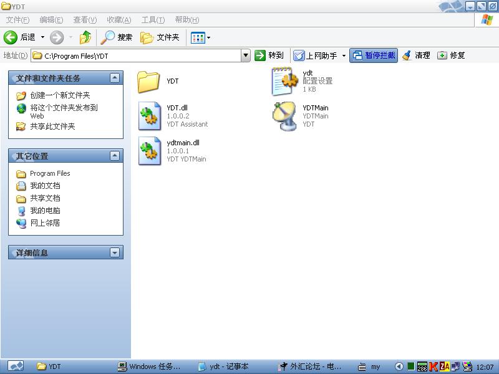Viewport: 499px width, 374px height.
Task: Open the 工具(T) menu
Action: coord(153,20)
